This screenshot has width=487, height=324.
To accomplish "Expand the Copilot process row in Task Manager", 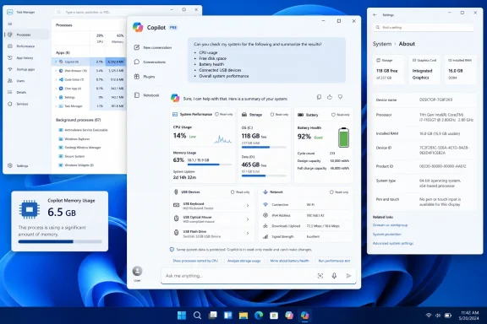I will click(x=56, y=62).
